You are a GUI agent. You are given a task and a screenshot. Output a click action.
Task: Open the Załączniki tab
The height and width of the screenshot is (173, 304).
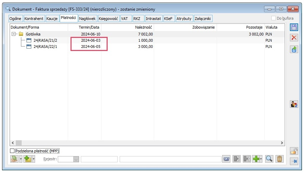coord(203,19)
